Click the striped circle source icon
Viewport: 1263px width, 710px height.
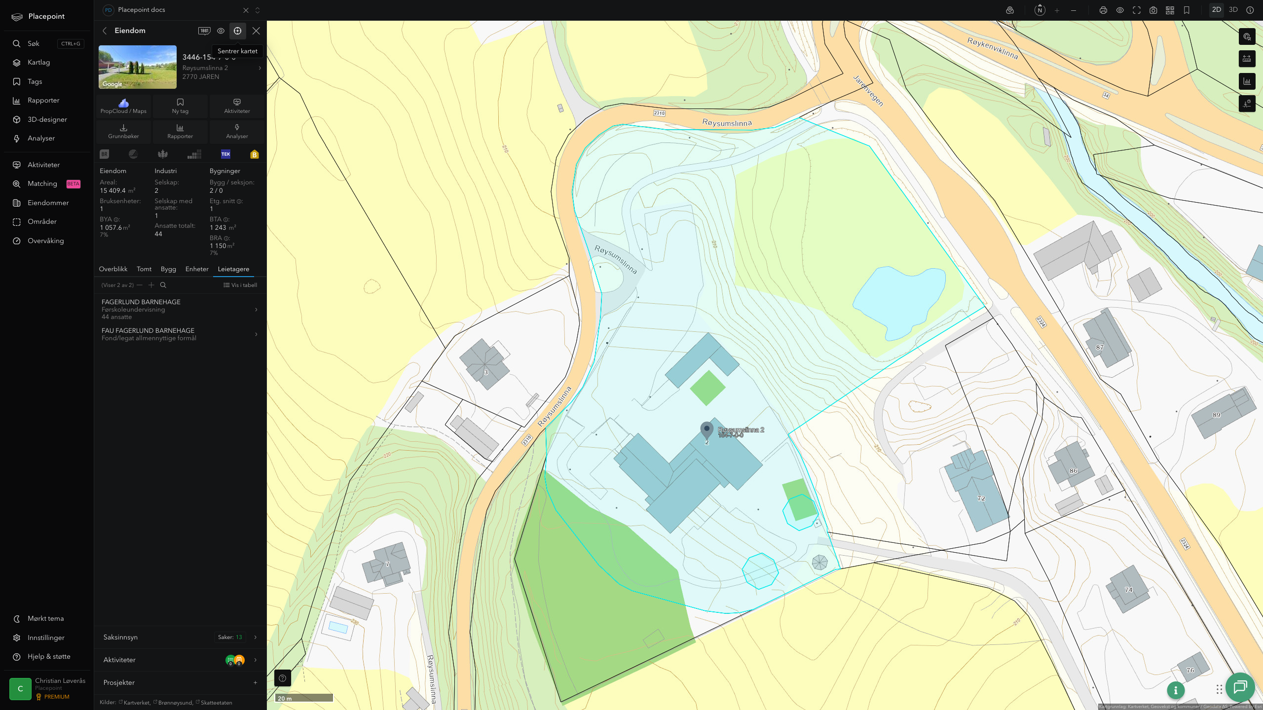(x=133, y=154)
